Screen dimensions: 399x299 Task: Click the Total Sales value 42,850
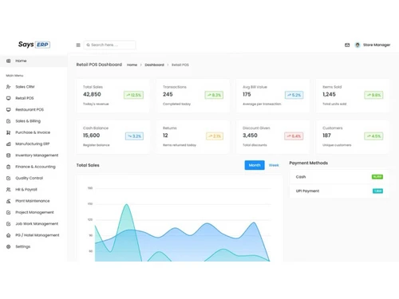coord(92,94)
